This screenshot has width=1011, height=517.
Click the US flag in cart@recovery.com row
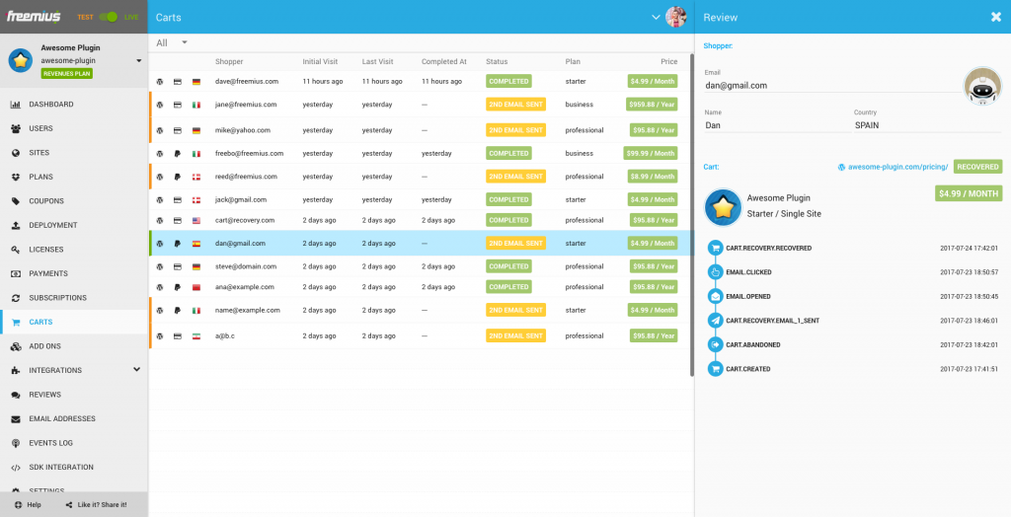coord(196,220)
